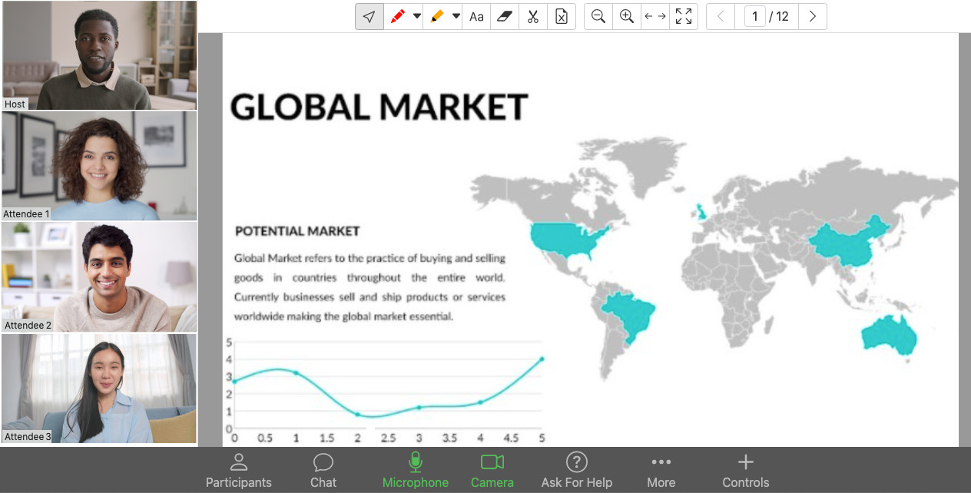Select the orange highlighter tool
Image resolution: width=971 pixels, height=493 pixels.
[x=436, y=16]
